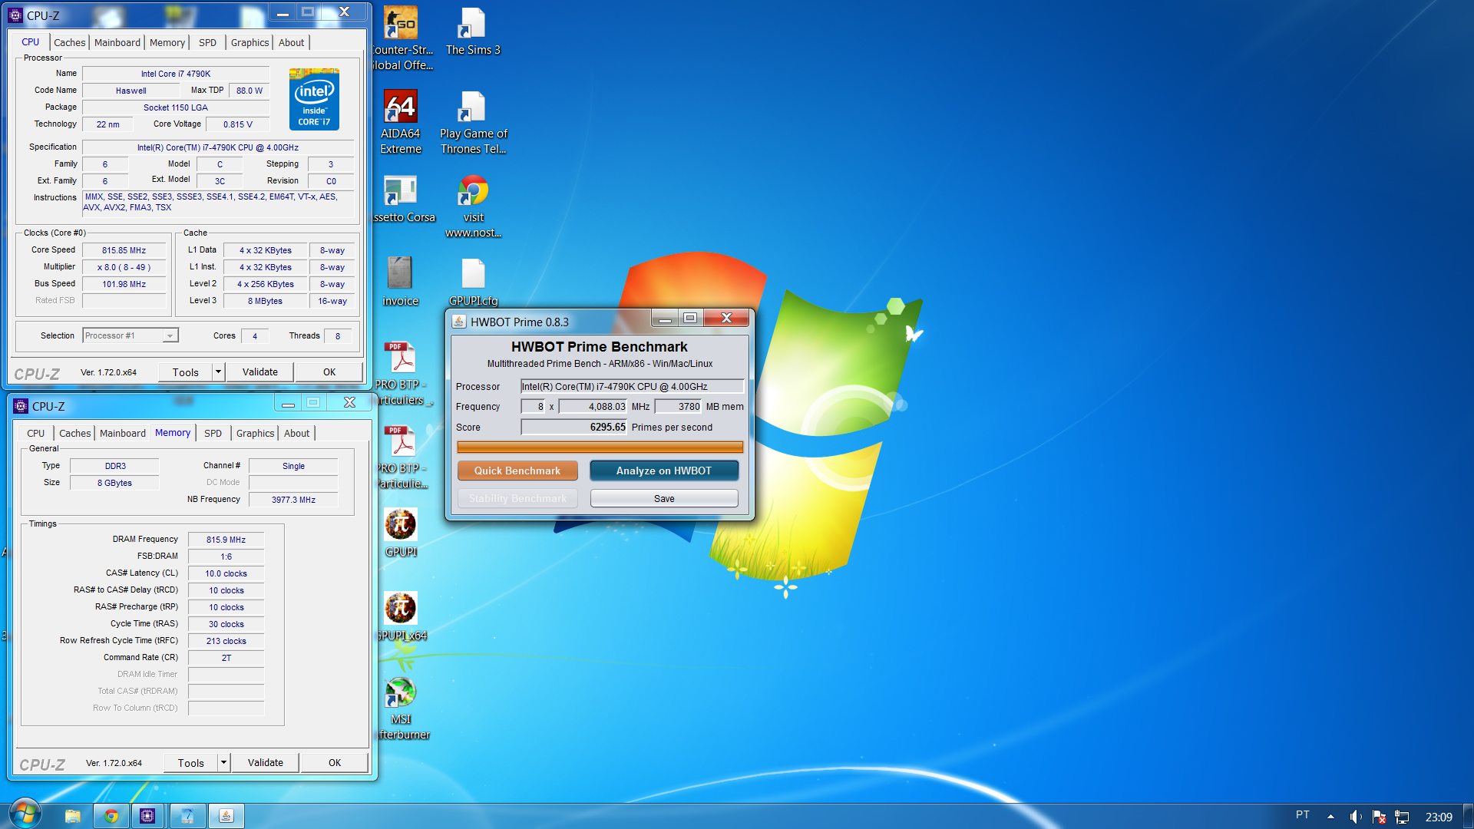Open the MSI Afterburner desktop shortcut

(x=401, y=708)
